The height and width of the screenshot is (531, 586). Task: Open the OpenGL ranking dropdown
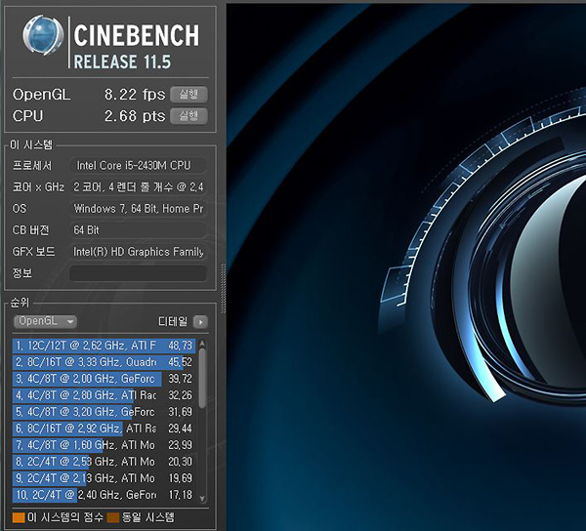pyautogui.click(x=45, y=321)
